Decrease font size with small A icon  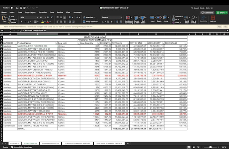[x=52, y=17]
